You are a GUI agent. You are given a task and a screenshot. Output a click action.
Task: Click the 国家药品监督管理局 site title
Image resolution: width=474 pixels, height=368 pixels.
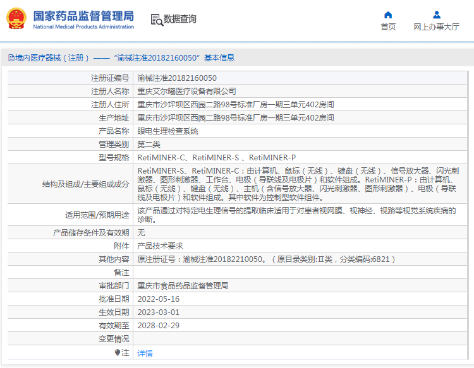click(83, 15)
